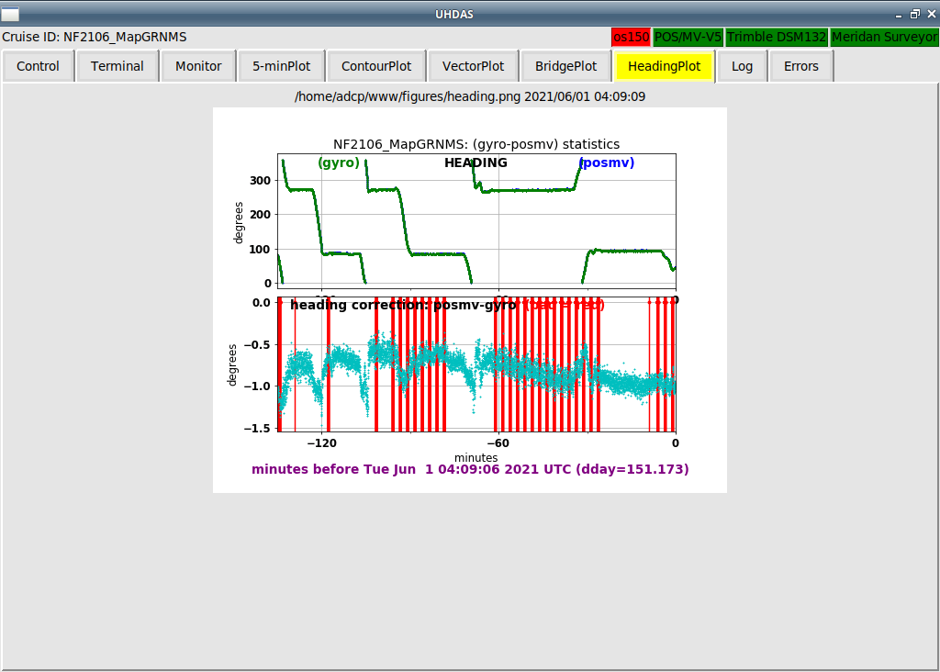Open the Control tab
Viewport: 940px width, 672px height.
coord(38,66)
